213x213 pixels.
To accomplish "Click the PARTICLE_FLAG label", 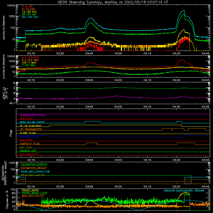I will (30, 144).
